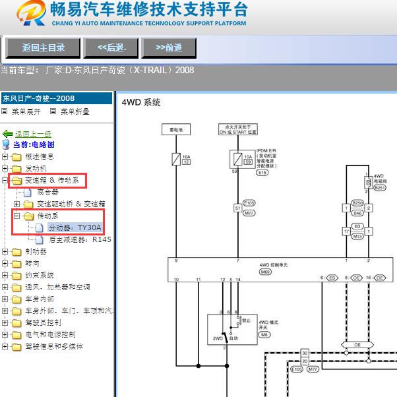397x397 pixels.
Task: Click the 车身内部 folder icon
Action: (16, 299)
